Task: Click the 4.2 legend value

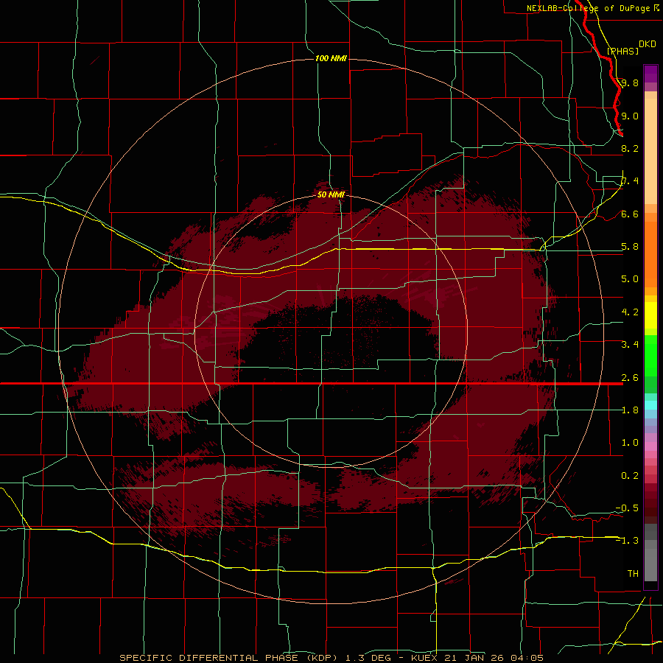Action: pos(630,312)
